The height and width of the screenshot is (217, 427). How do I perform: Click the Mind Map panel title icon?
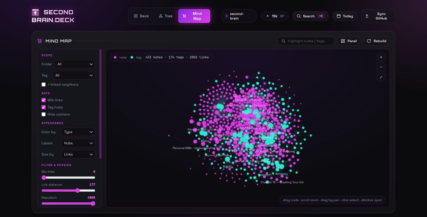40,41
